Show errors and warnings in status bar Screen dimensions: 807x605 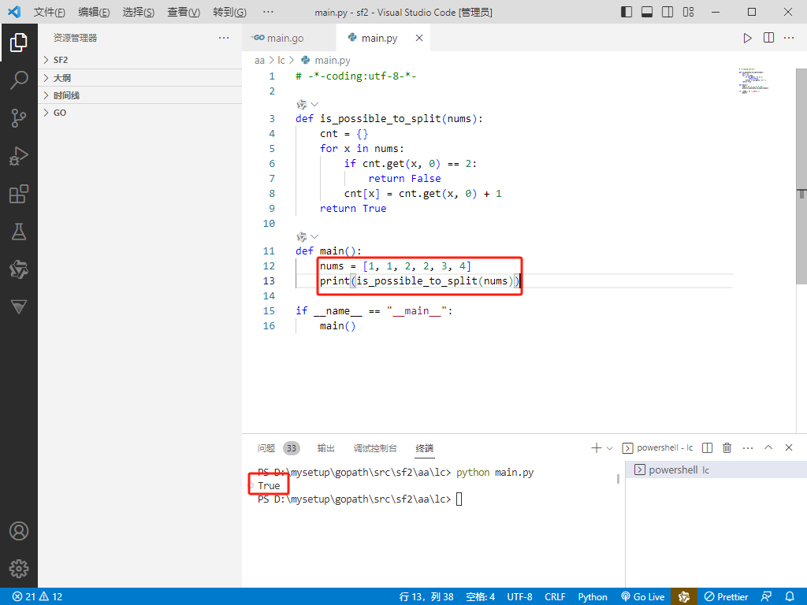point(37,597)
